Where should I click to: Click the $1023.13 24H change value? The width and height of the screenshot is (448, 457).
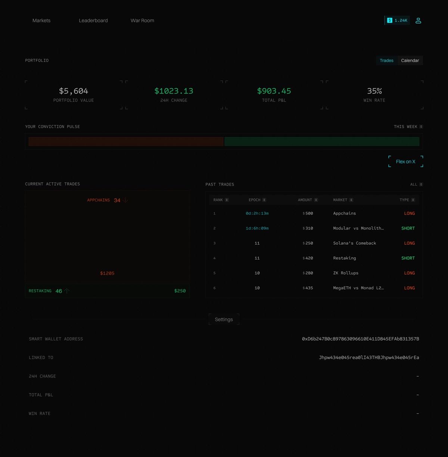174,91
